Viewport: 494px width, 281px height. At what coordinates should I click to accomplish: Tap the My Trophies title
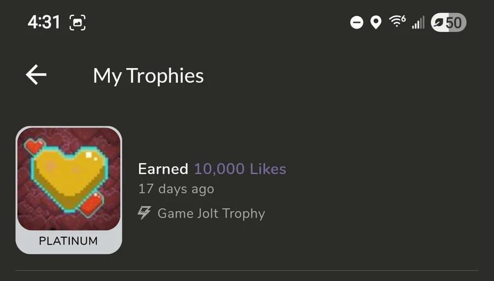(148, 76)
